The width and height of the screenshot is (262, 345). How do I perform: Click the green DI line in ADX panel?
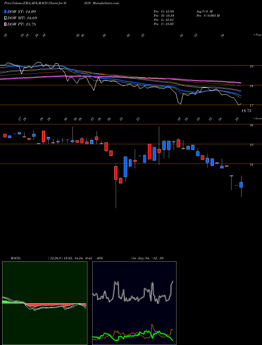pos(133,335)
